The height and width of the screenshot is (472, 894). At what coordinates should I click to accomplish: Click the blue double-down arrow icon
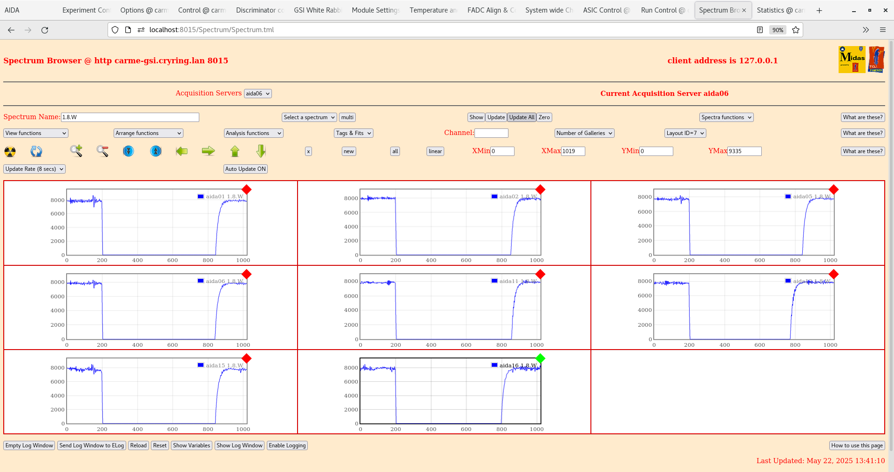tap(129, 151)
